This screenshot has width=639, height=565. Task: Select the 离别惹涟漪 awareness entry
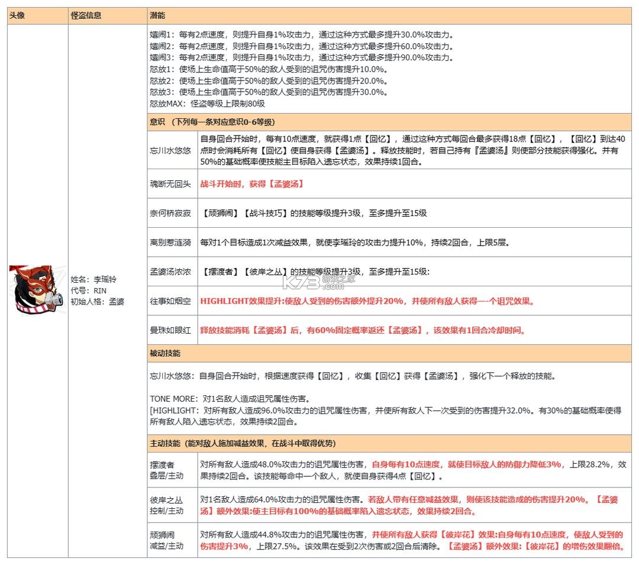170,242
